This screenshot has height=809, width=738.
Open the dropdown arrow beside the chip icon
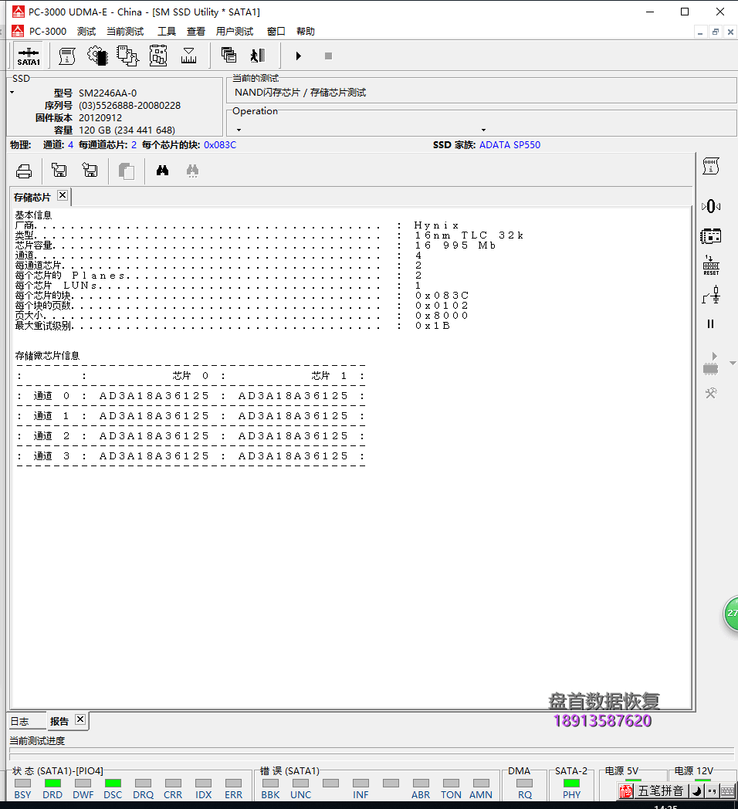733,364
